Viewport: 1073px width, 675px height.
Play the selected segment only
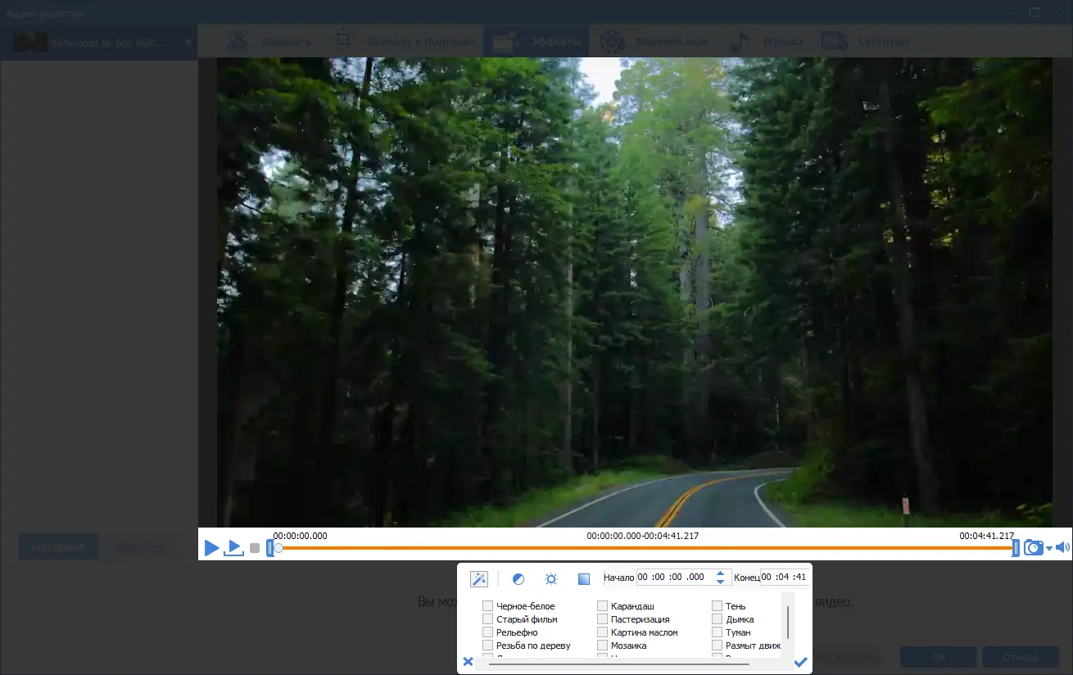click(234, 548)
